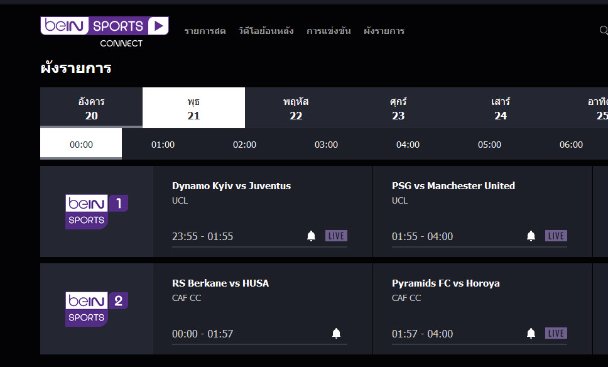Screen dimensions: 608x367
Task: Switch to the อาทิตย์ 25 day tab
Action: pyautogui.click(x=580, y=108)
